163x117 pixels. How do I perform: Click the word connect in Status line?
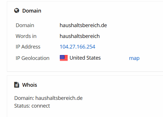tap(41, 106)
